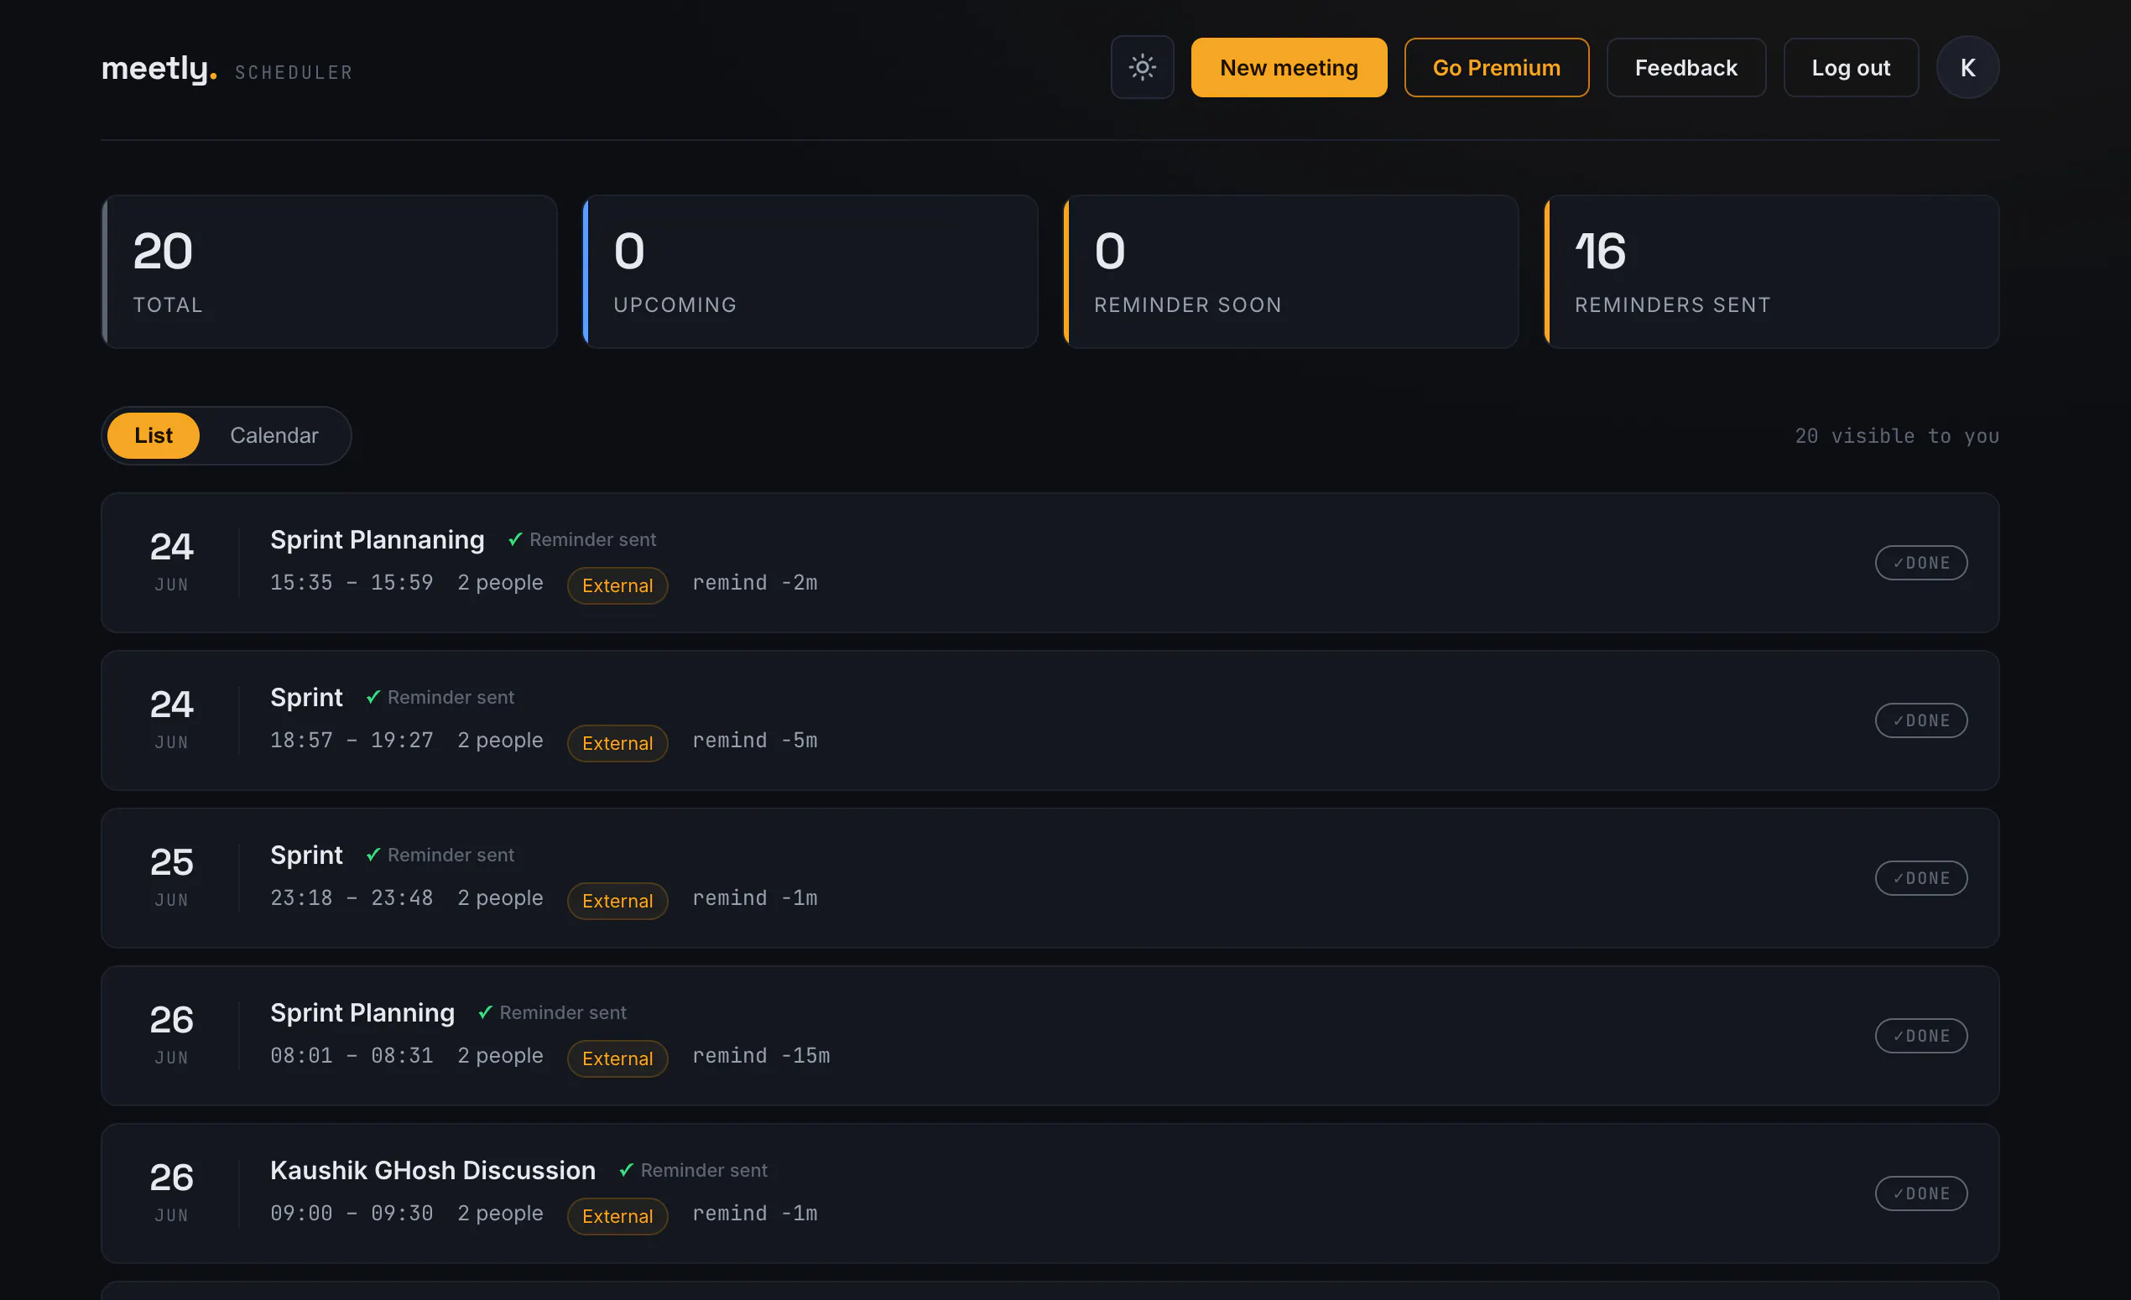2131x1300 pixels.
Task: Click Done badge on 18:57 Sprint meeting
Action: click(x=1921, y=721)
